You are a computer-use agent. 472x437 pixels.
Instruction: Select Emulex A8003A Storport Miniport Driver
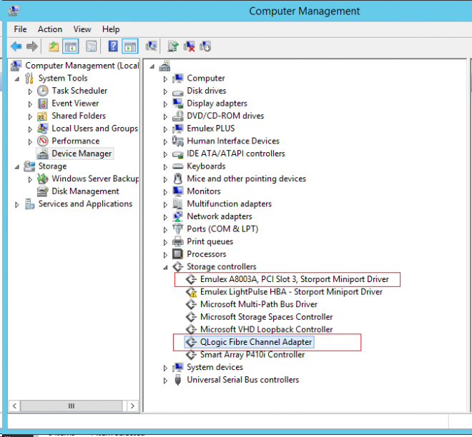[293, 279]
